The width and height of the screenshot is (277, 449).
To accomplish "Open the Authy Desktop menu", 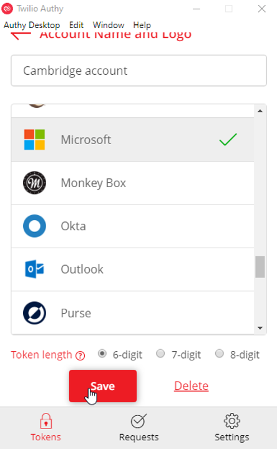I will [32, 25].
